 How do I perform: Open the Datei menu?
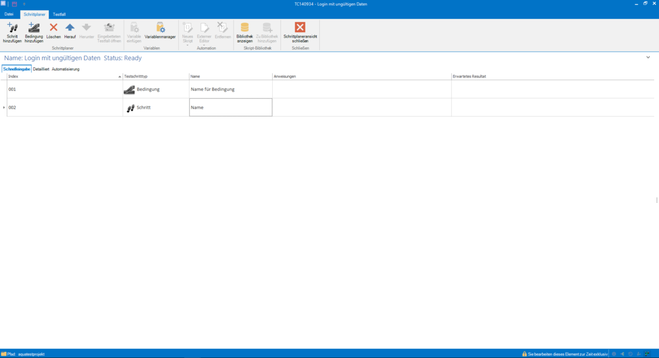tap(9, 14)
